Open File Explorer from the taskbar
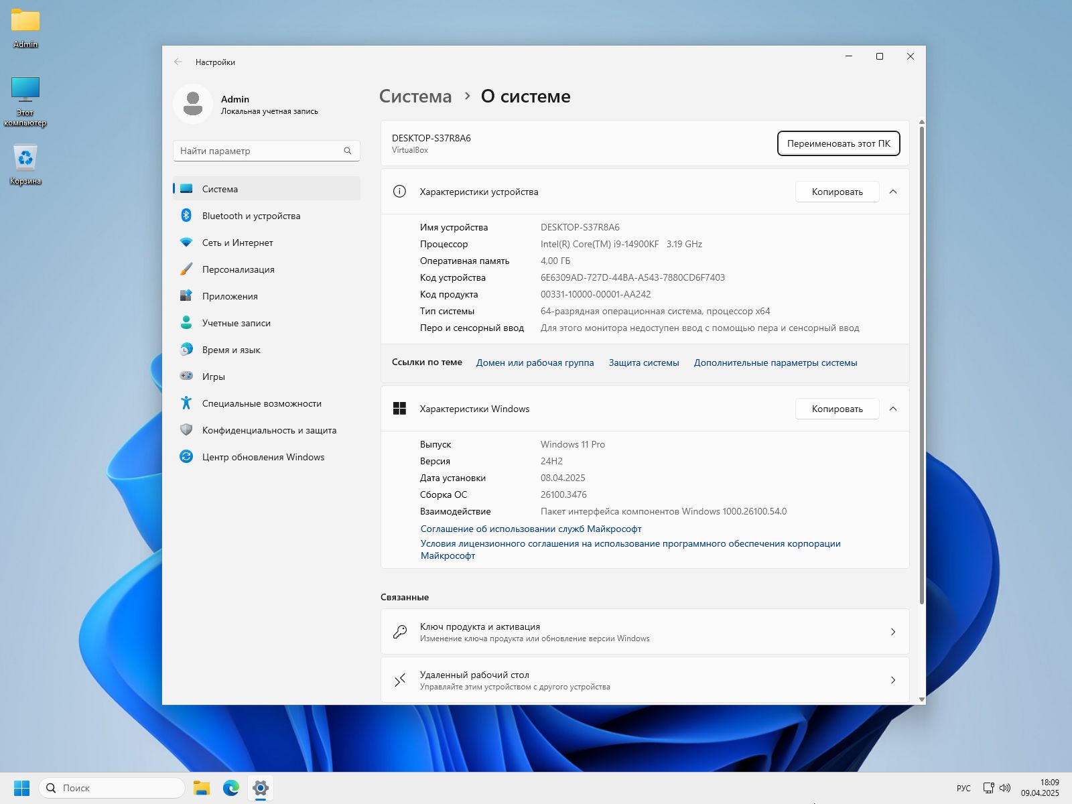 202,788
